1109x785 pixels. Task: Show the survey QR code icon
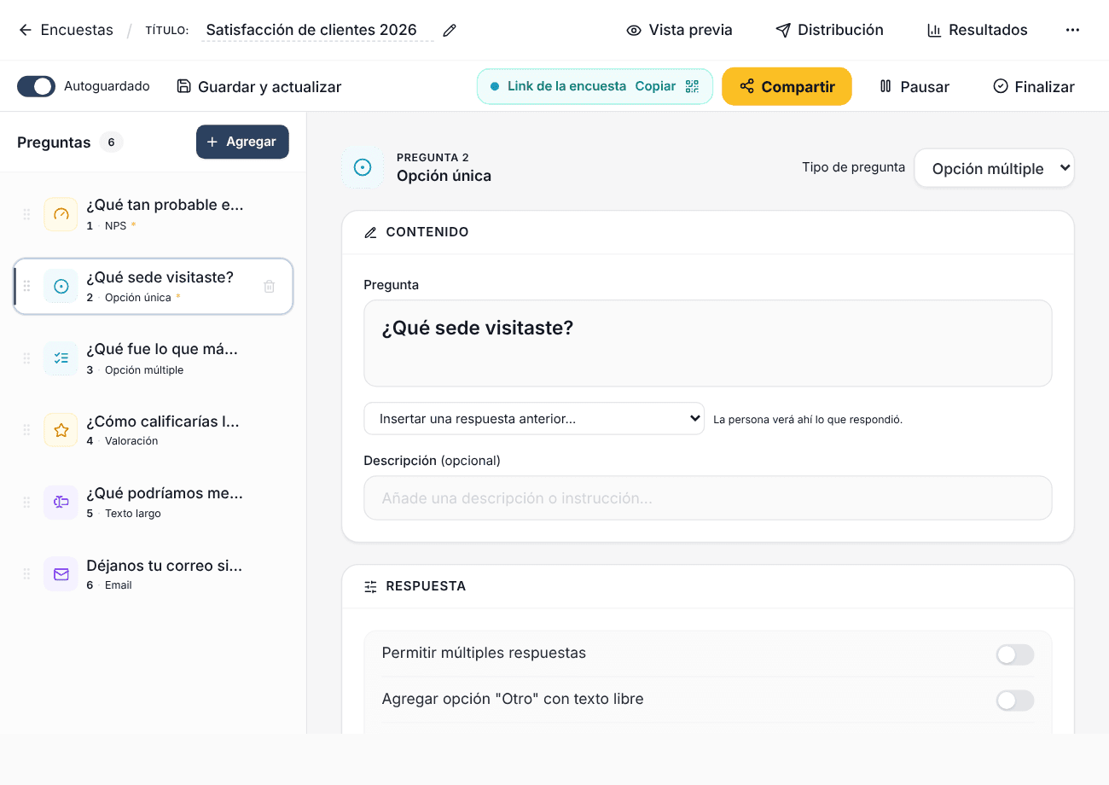pos(692,86)
